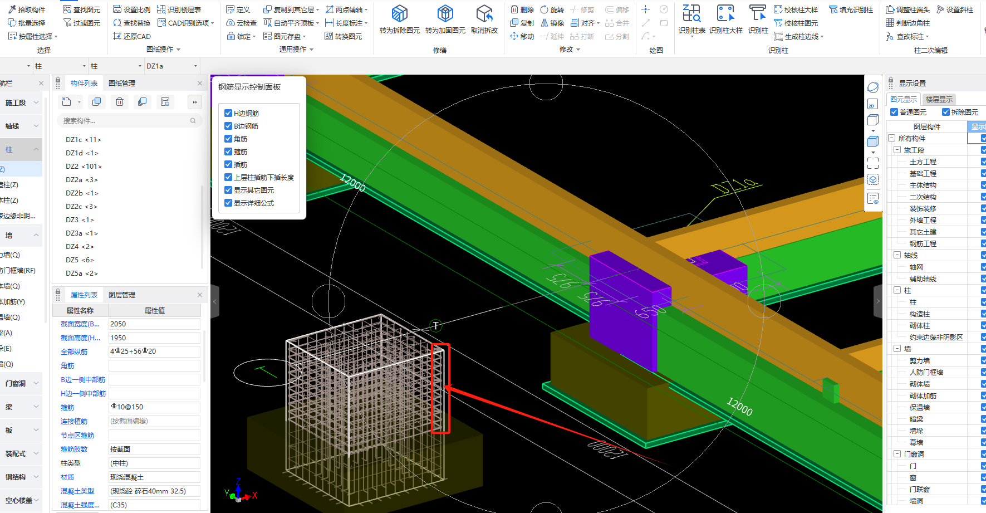Toggle 箍筋 stirrup checkbox
This screenshot has width=986, height=513.
(228, 152)
